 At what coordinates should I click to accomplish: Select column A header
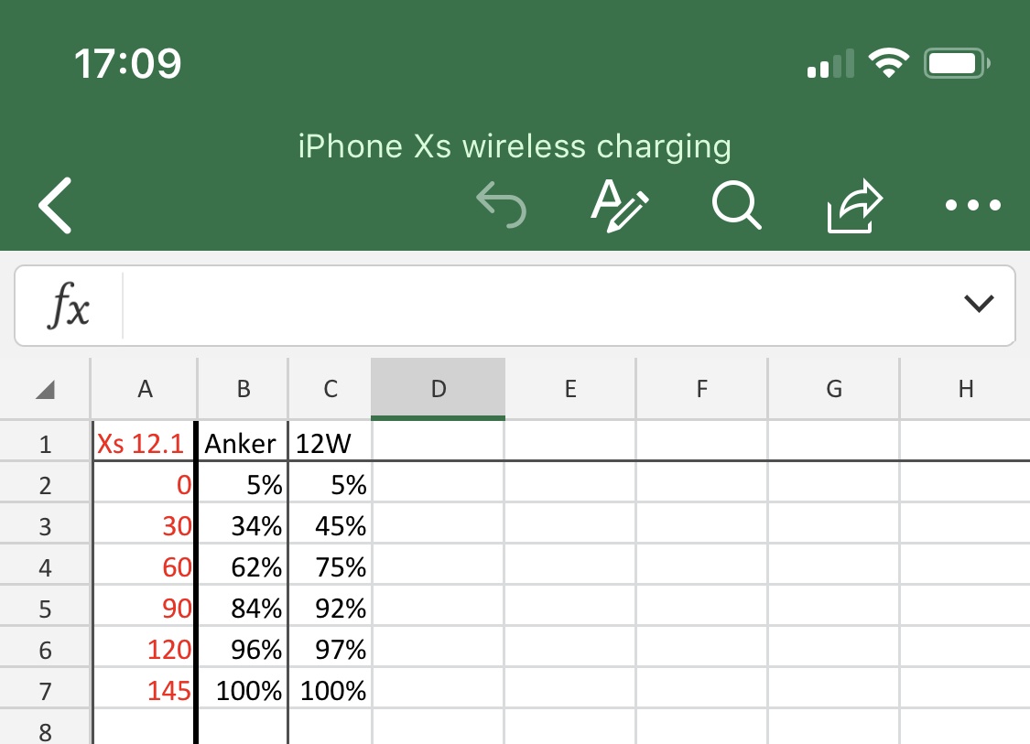[x=144, y=389]
